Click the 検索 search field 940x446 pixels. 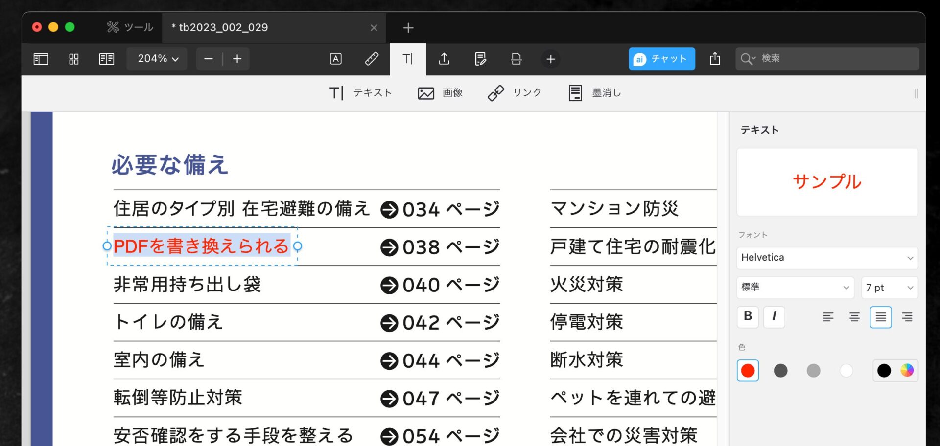[x=832, y=59]
